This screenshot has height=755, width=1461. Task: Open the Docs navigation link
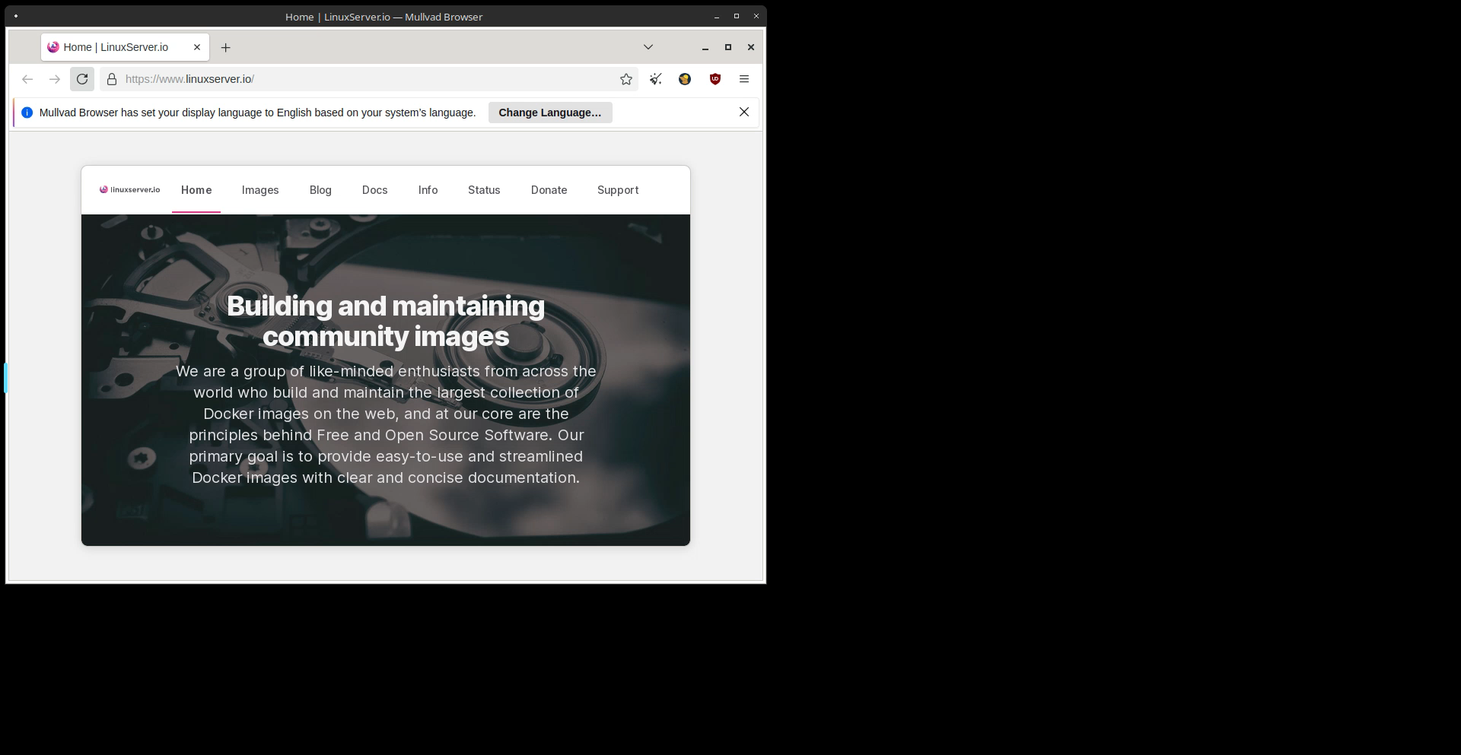[x=374, y=190]
